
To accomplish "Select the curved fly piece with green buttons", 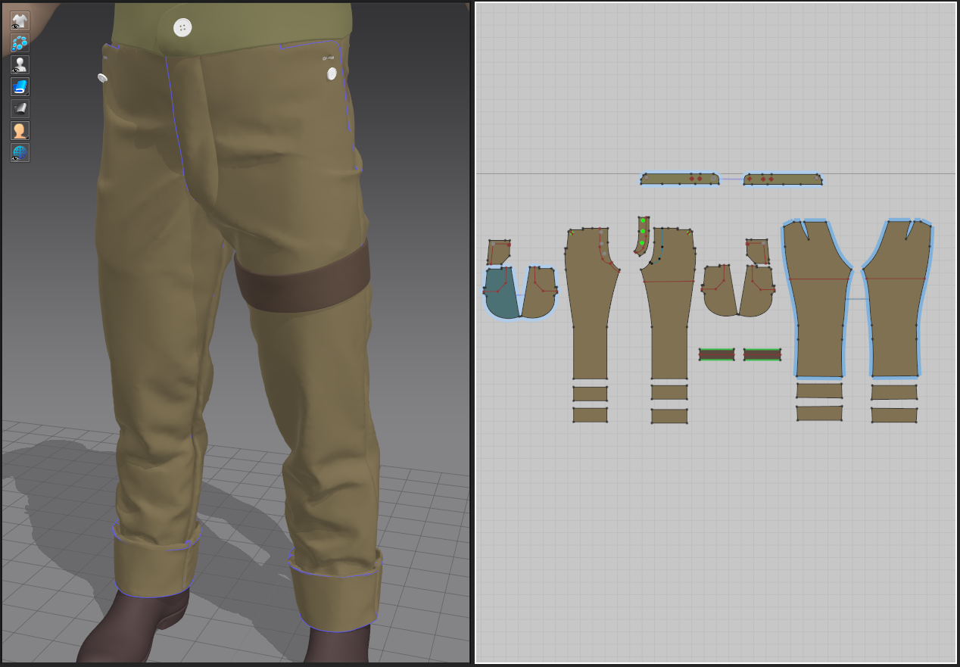I will coord(642,235).
